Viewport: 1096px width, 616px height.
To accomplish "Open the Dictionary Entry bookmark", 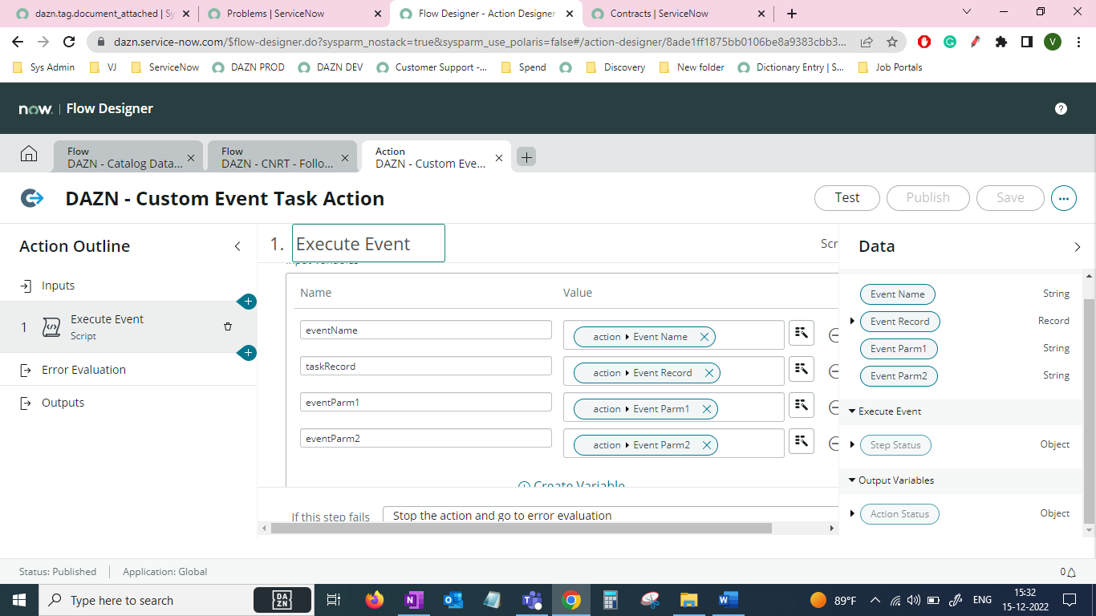I will pos(791,67).
